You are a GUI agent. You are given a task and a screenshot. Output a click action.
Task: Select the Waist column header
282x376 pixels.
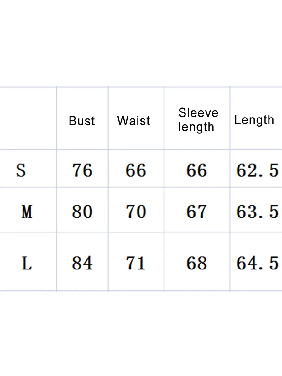(134, 121)
